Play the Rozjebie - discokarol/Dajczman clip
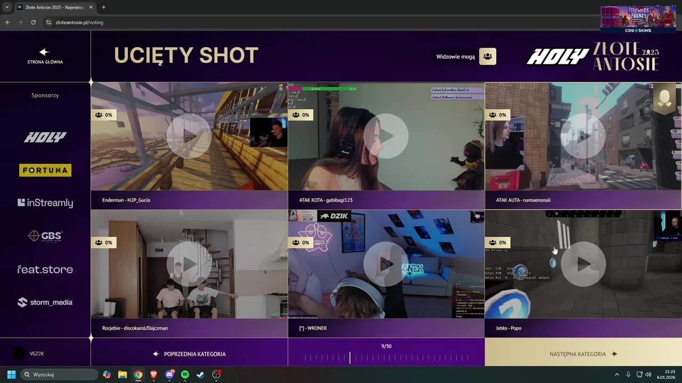682x383 pixels. pyautogui.click(x=189, y=264)
